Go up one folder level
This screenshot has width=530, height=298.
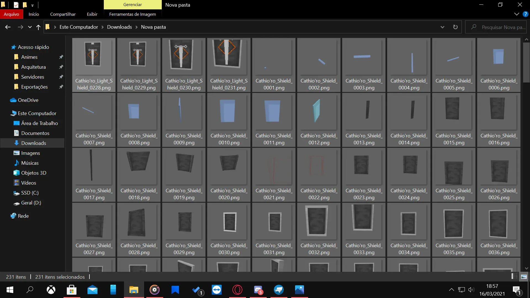38,27
